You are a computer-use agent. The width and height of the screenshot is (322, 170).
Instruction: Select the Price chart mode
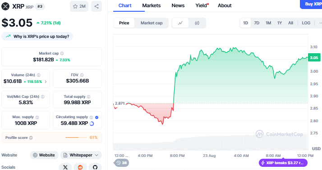pyautogui.click(x=124, y=23)
